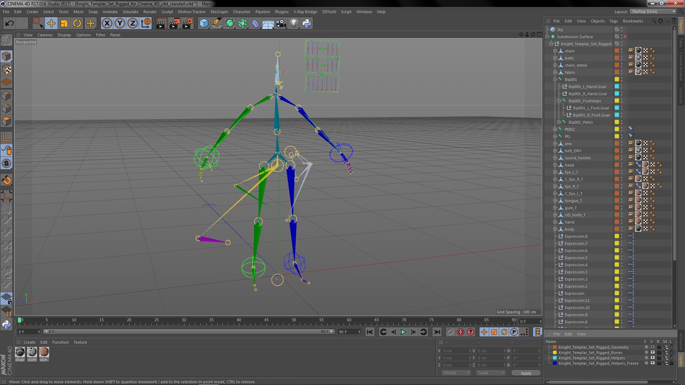Toggle visibility eye of Knight_Templar_Set_Rigged_Geometry layer
Viewport: 685px width, 385px height.
click(x=653, y=347)
